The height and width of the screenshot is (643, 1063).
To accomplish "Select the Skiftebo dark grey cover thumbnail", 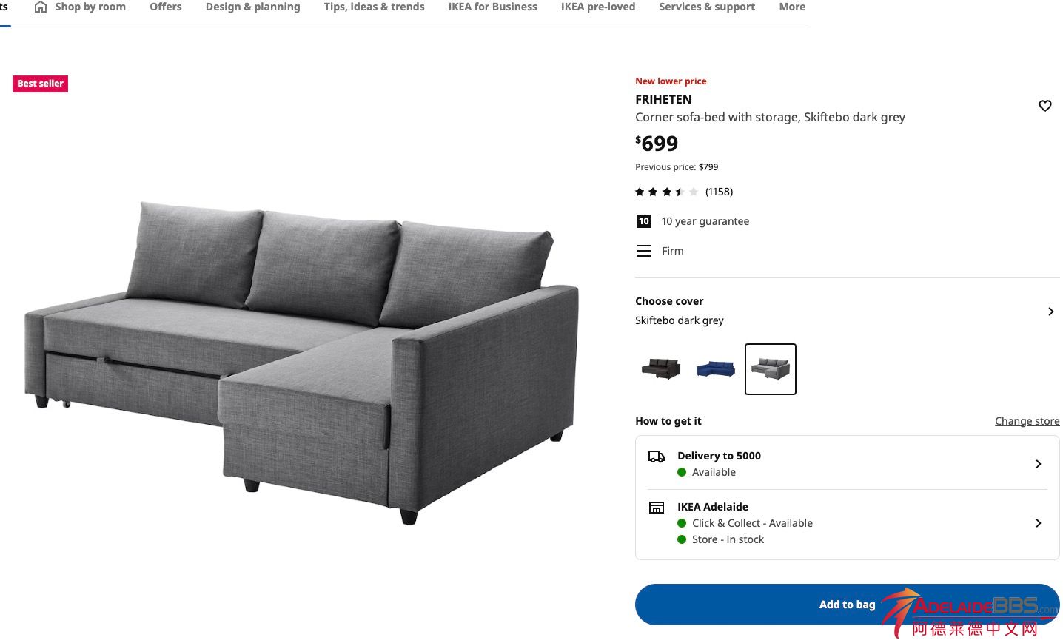I will (771, 368).
